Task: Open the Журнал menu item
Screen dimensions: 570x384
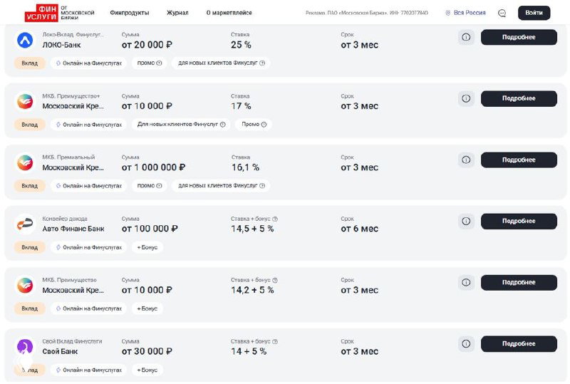Action: point(177,13)
